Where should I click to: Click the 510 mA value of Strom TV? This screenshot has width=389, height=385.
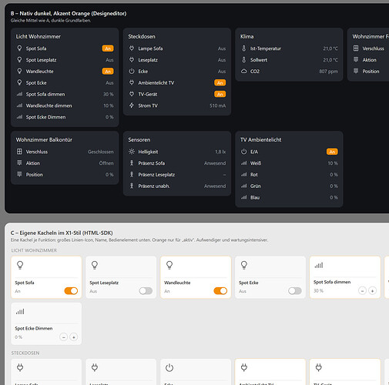click(217, 105)
